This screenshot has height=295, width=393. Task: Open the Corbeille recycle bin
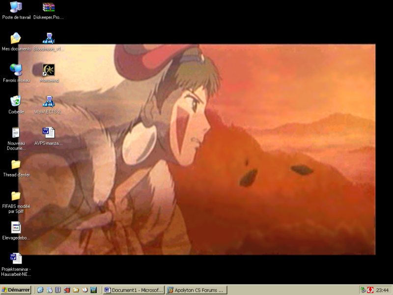[16, 101]
